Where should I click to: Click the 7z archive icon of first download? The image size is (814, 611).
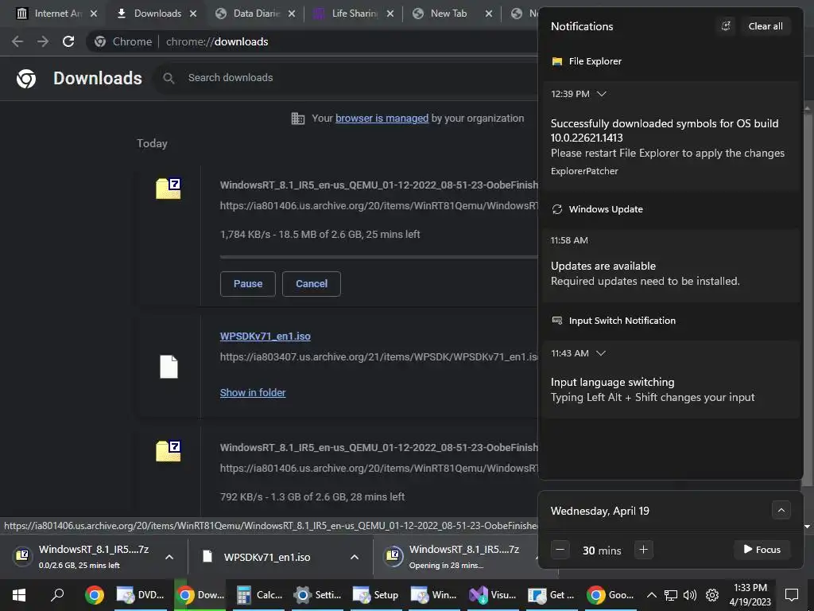169,188
